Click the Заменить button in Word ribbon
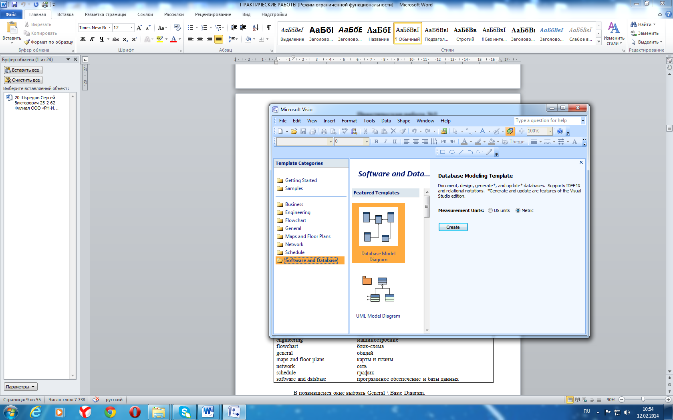The height and width of the screenshot is (420, 673). [x=645, y=33]
